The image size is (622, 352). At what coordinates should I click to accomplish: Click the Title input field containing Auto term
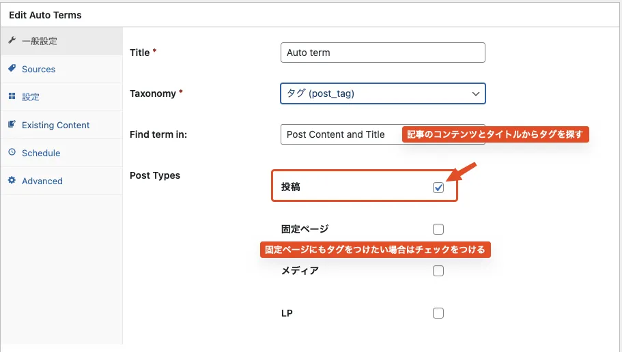pyautogui.click(x=383, y=53)
